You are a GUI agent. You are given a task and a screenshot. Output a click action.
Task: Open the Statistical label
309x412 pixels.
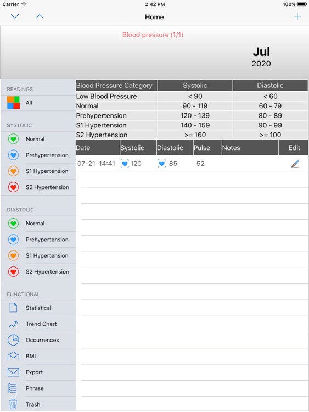(x=38, y=308)
